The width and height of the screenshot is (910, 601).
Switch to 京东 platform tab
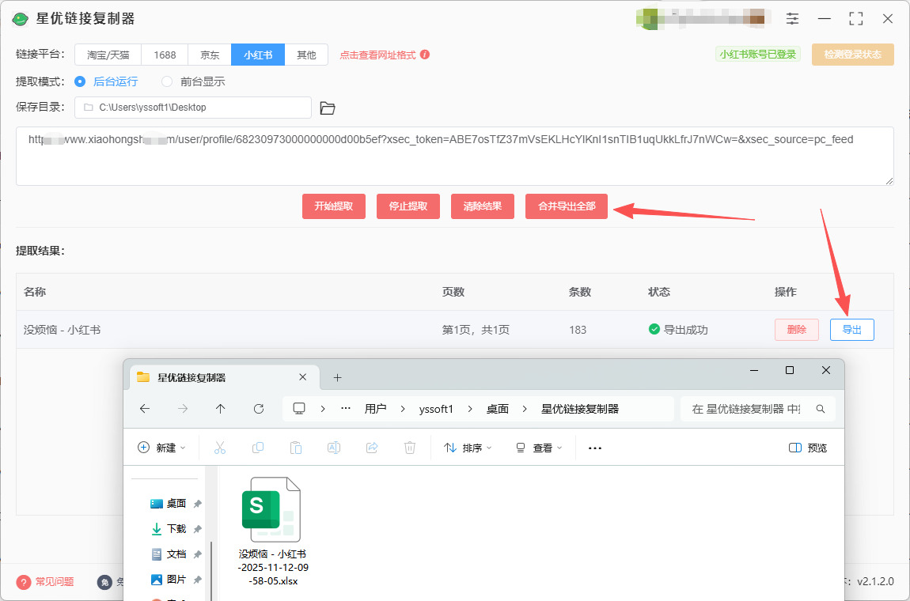[x=210, y=55]
